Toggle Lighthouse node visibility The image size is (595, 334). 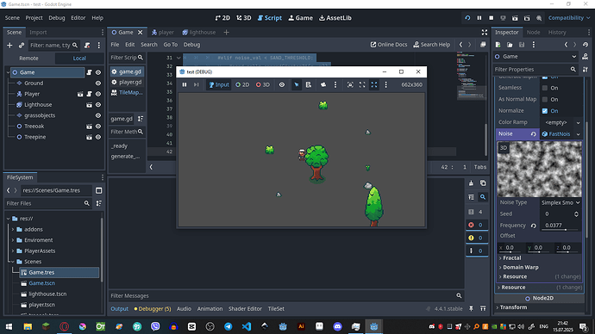[x=98, y=105]
